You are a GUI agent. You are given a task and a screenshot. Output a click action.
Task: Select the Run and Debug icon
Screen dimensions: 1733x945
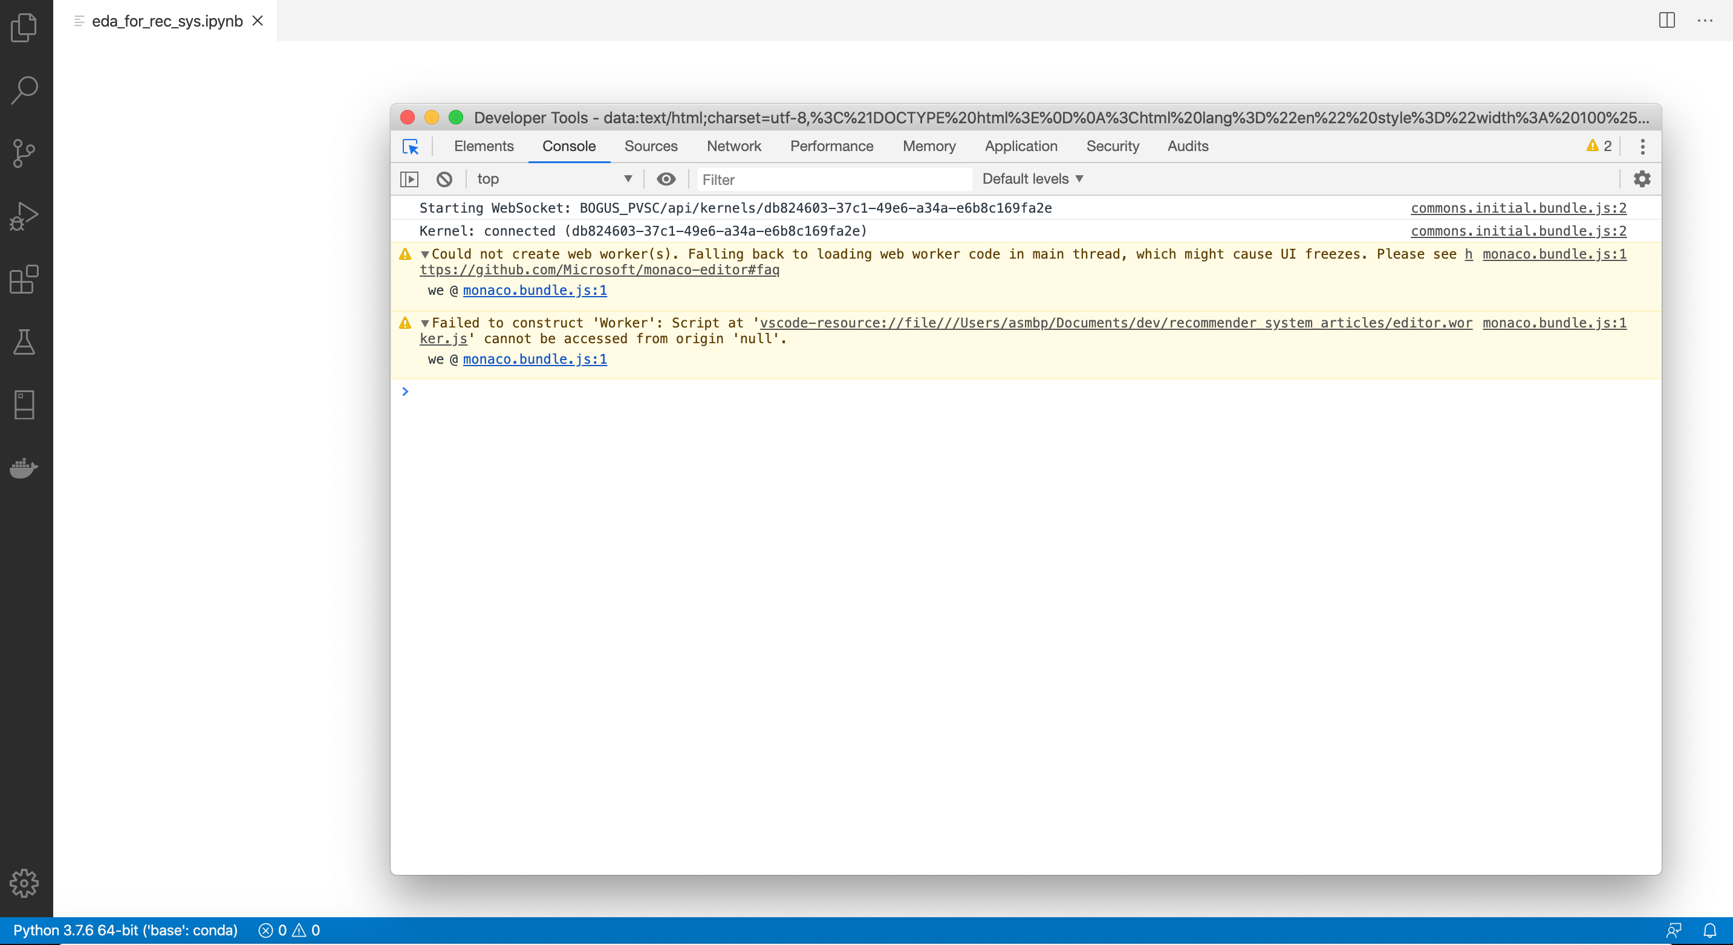click(x=24, y=216)
